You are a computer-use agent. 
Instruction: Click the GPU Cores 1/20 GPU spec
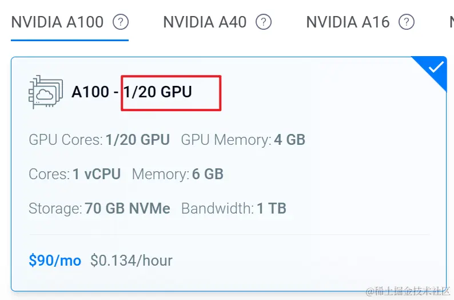[x=99, y=139]
